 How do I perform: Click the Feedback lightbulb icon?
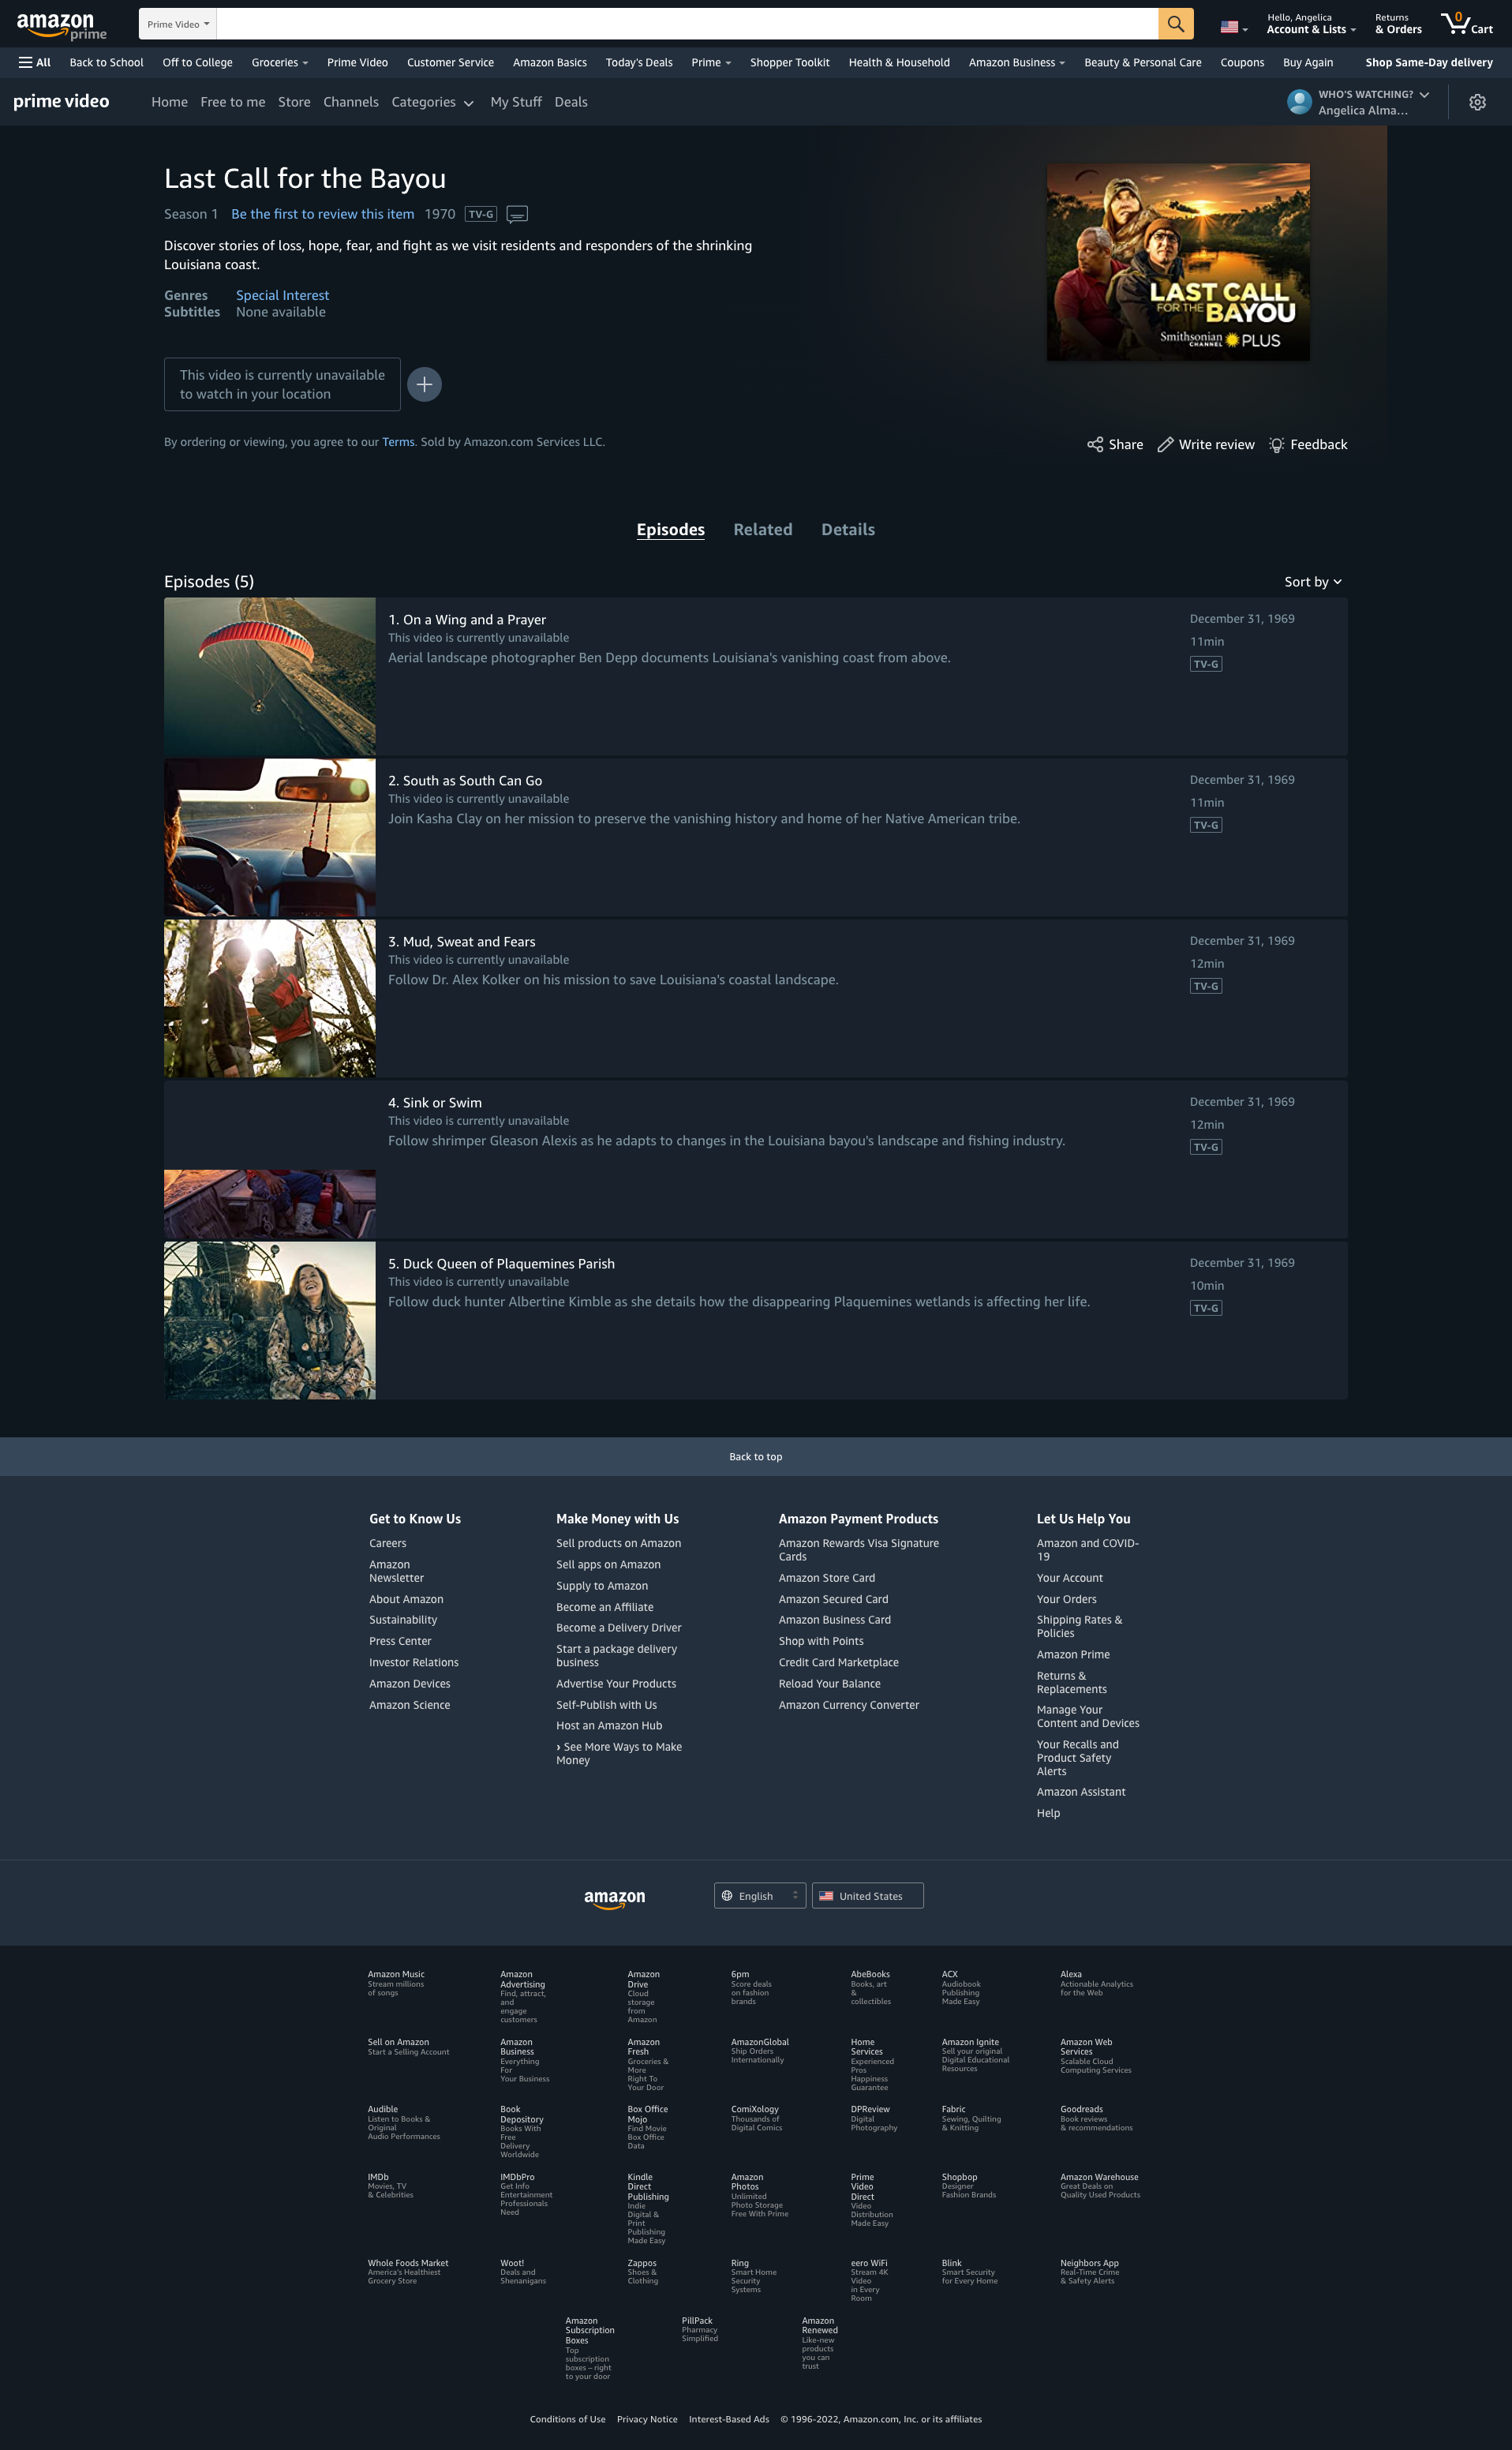pos(1277,444)
